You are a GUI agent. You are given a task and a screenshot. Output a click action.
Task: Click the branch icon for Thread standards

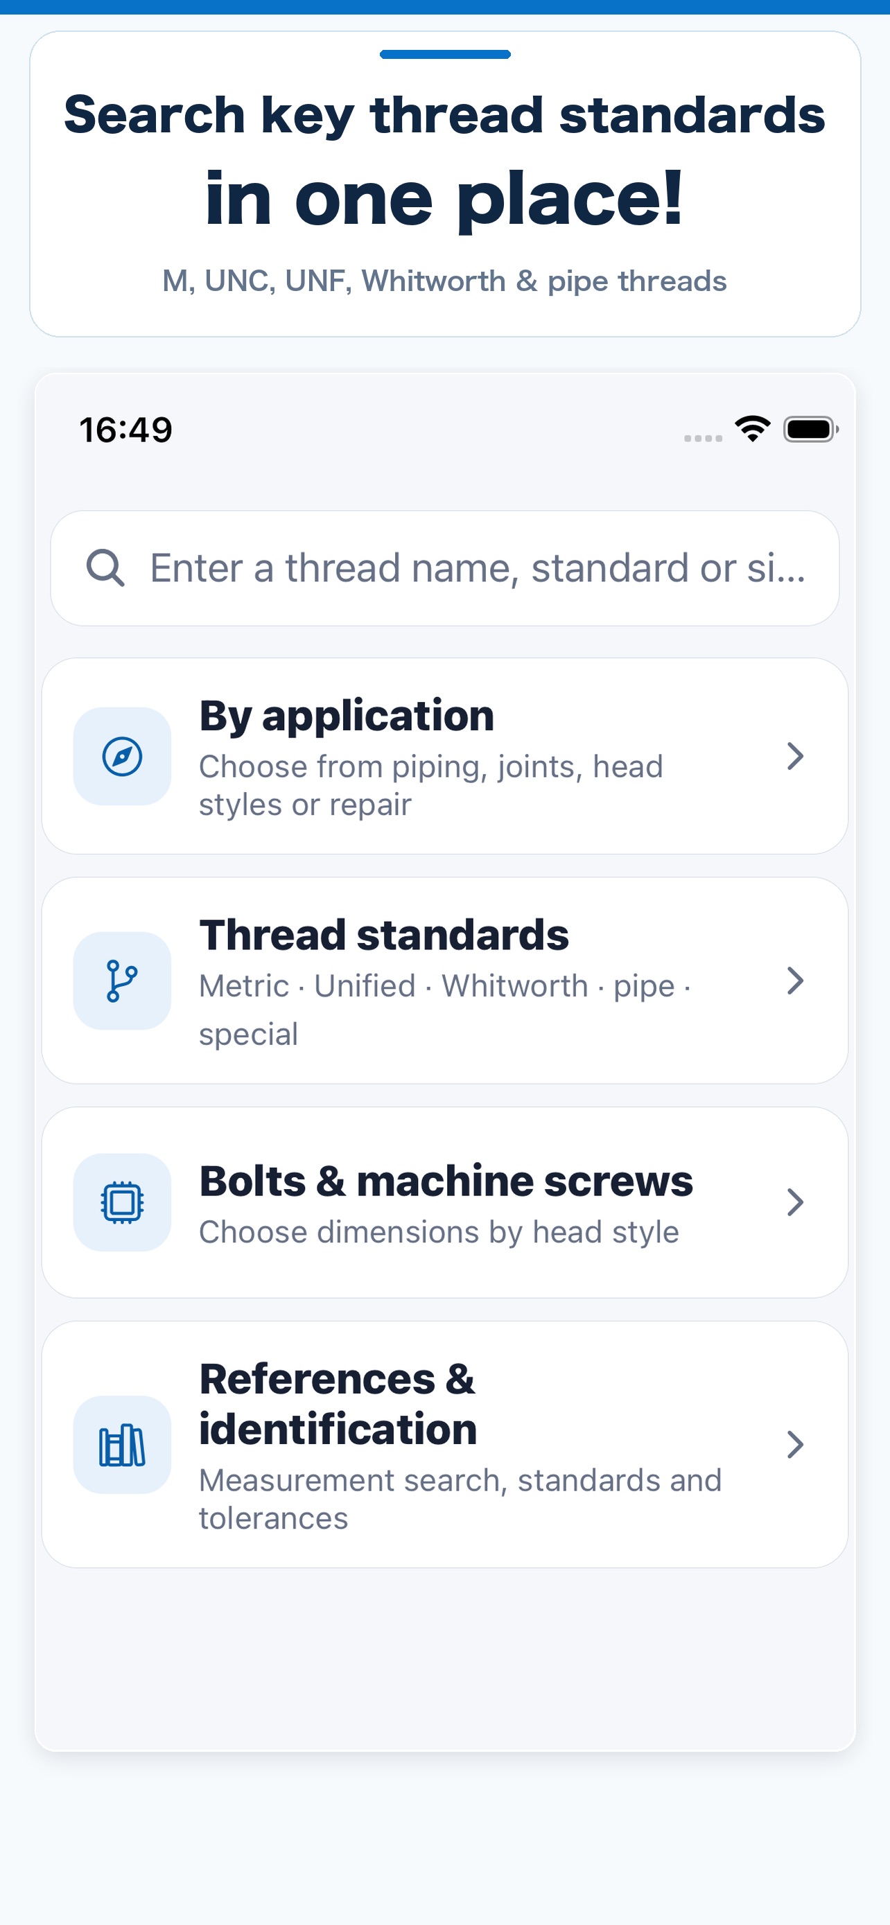click(122, 981)
